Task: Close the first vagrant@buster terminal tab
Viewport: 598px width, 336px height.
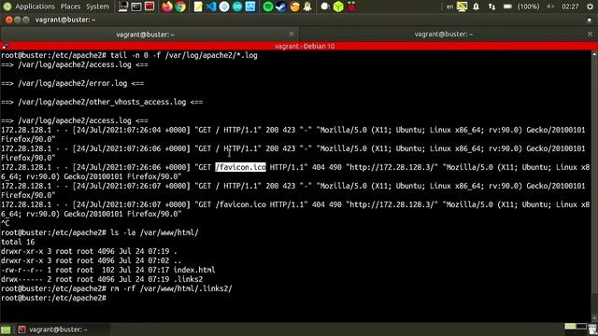Action: point(292,34)
